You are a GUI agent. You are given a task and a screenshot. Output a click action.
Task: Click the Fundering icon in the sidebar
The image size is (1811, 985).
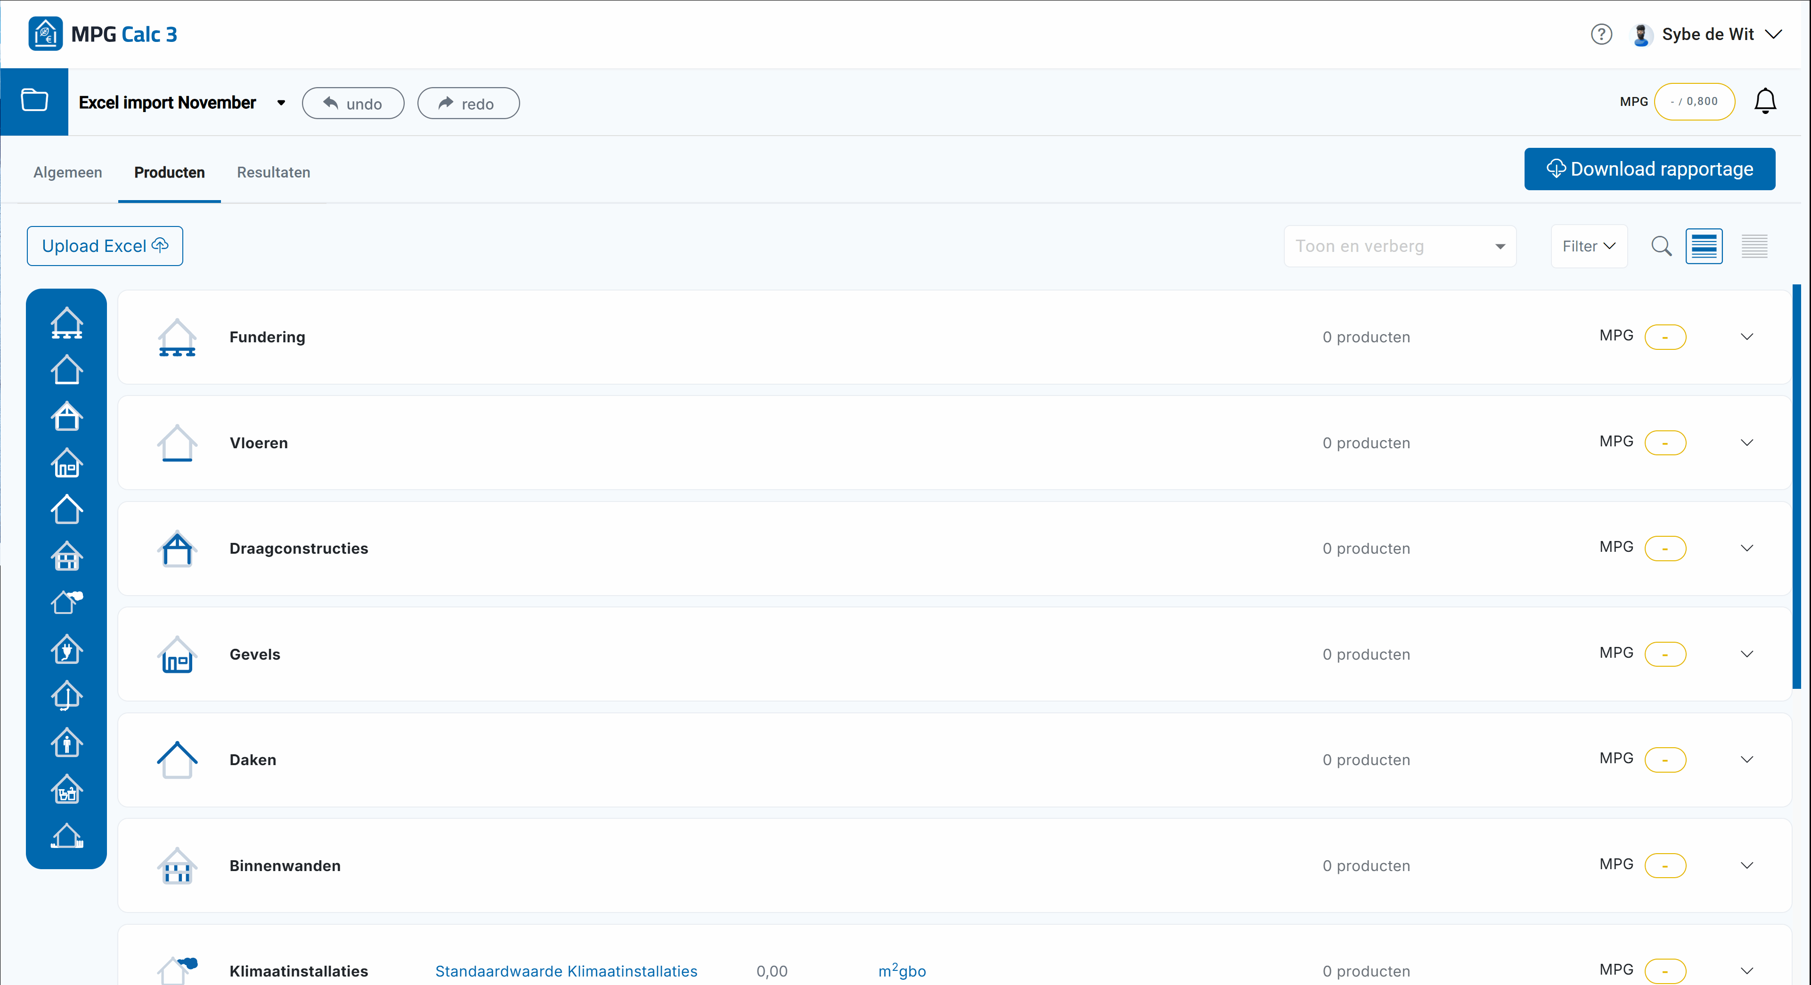tap(67, 324)
